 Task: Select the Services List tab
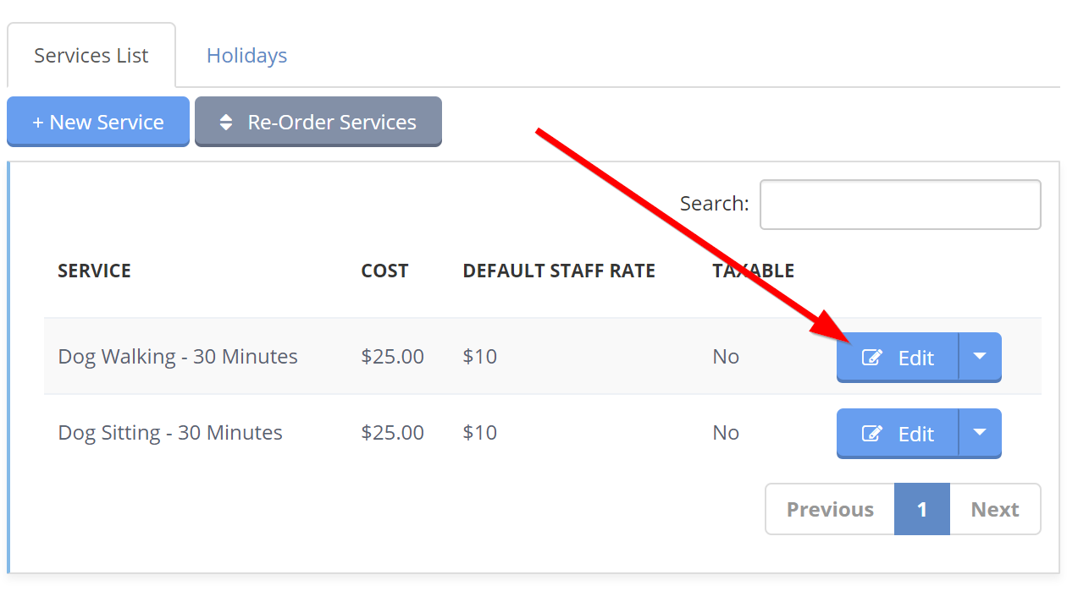(x=91, y=56)
